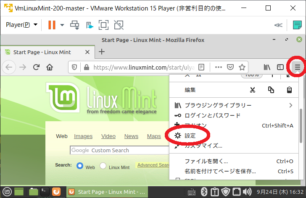The height and width of the screenshot is (198, 306).
Task: Open the file manager folder taskbar icon
Action: 33,192
